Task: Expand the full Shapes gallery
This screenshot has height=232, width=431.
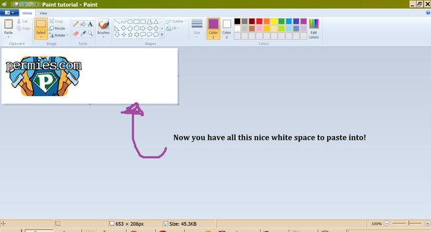Action: (162, 34)
